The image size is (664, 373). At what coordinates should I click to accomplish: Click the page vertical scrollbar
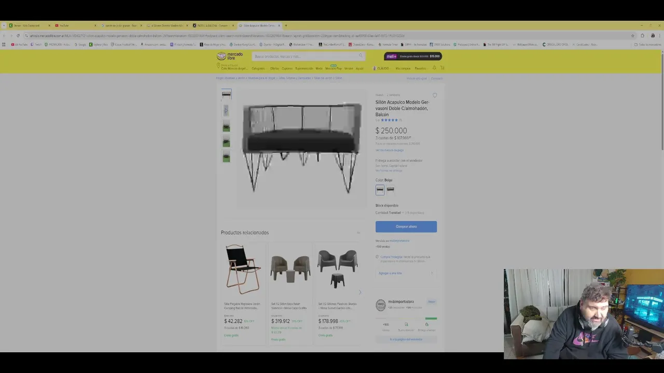click(662, 104)
